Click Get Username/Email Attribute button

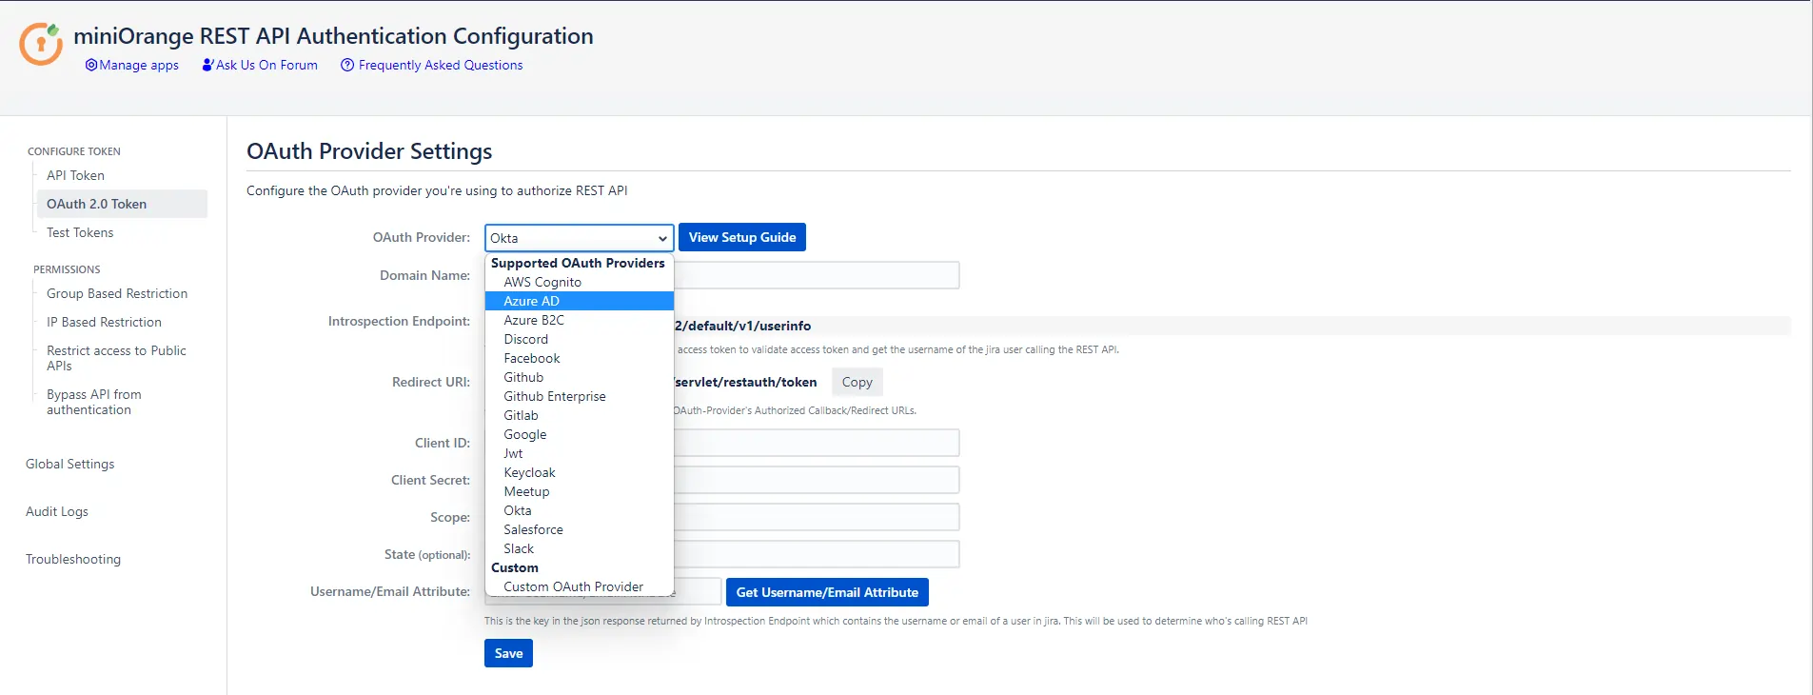pyautogui.click(x=827, y=592)
